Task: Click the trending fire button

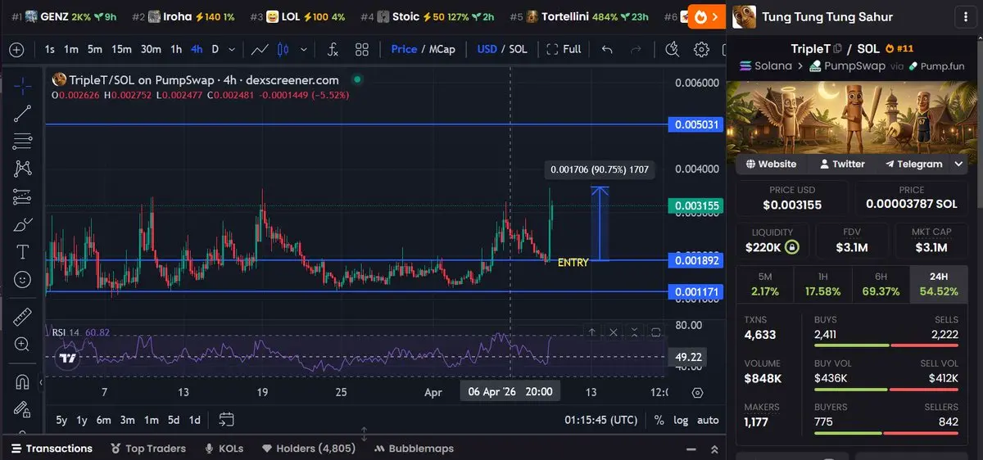Action: point(705,16)
